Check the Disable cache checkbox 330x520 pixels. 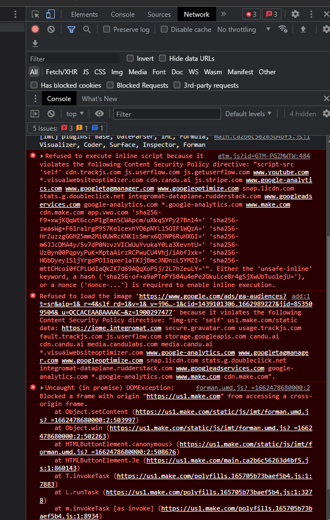[164, 29]
